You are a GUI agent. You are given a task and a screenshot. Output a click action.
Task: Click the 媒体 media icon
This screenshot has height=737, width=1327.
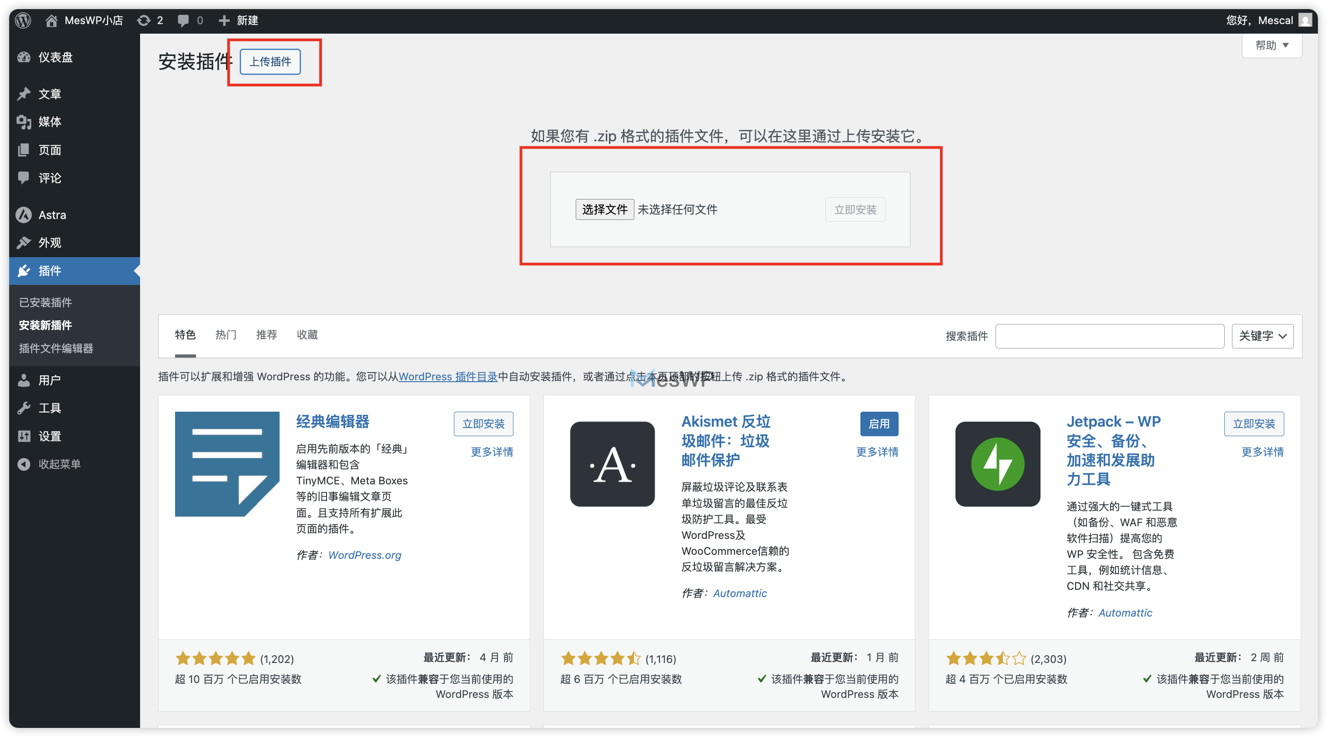[24, 122]
